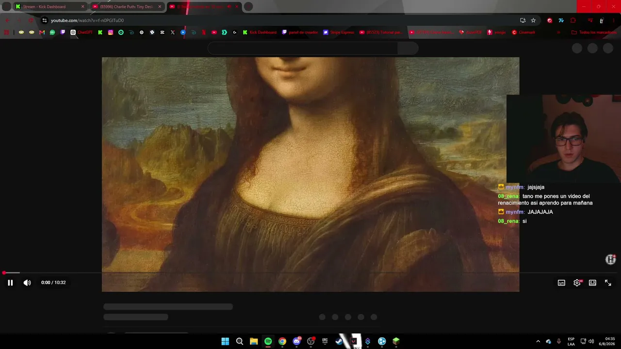Open the emojis bookmark
The width and height of the screenshot is (621, 349).
[496, 32]
